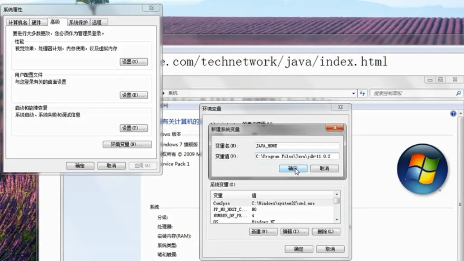464x261 pixels.
Task: Switch to the 系统保护 tab
Action: (78, 23)
